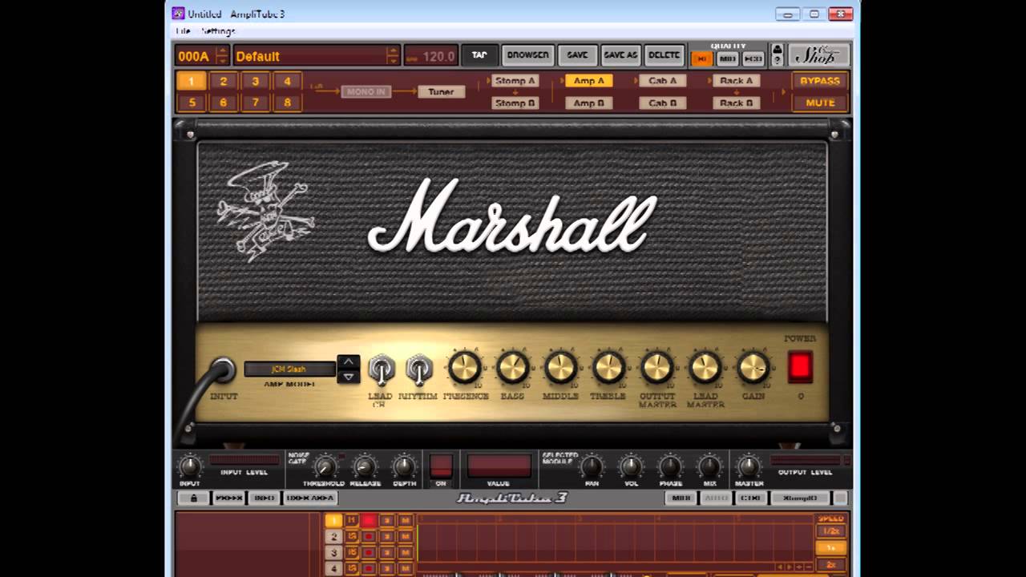The height and width of the screenshot is (577, 1026).
Task: Enable the Mute button
Action: [x=820, y=103]
